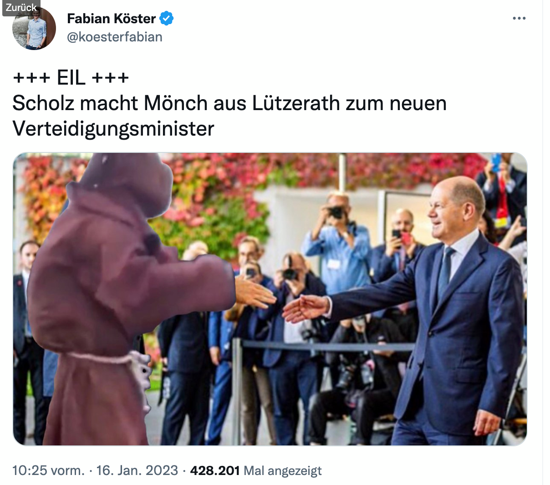Image resolution: width=550 pixels, height=485 pixels.
Task: Click the 16. Jan. 2023 date
Action: (137, 470)
